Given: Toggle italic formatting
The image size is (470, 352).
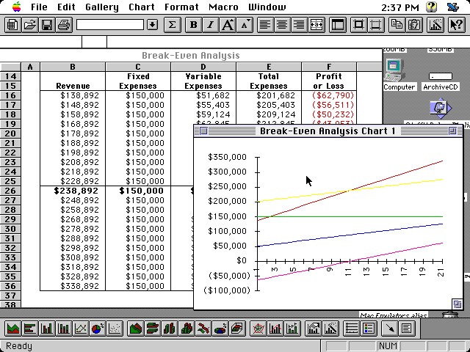Looking at the screenshot, I should (x=210, y=25).
